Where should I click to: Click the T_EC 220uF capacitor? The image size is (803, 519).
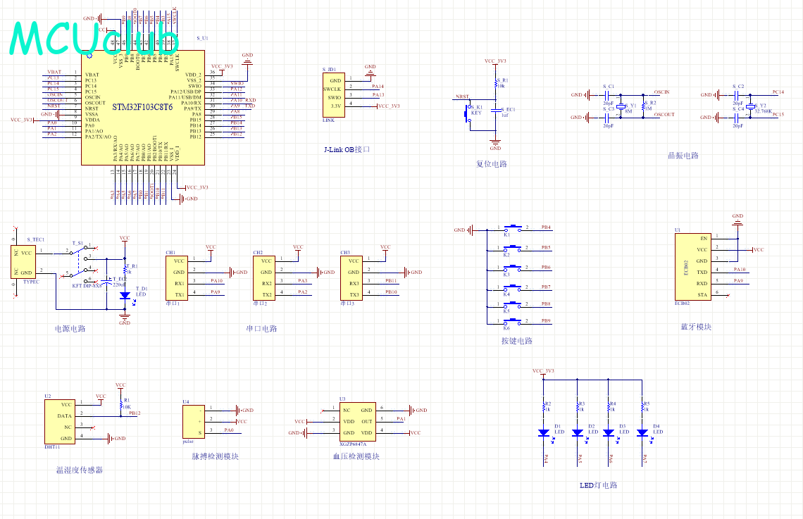[x=107, y=282]
